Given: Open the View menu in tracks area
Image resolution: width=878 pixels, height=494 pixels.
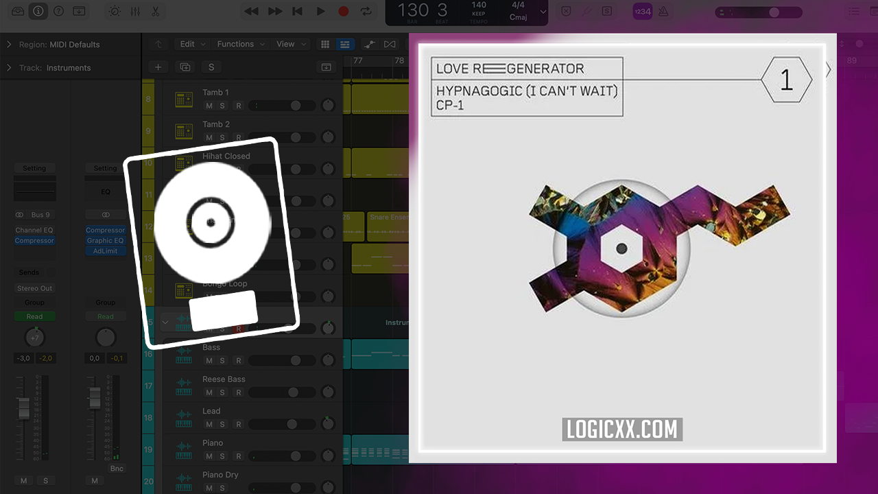Looking at the screenshot, I should [289, 44].
